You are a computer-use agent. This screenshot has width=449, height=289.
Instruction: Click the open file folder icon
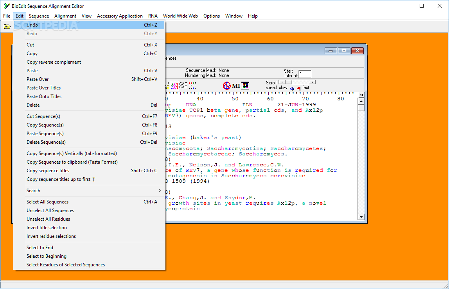pyautogui.click(x=7, y=27)
